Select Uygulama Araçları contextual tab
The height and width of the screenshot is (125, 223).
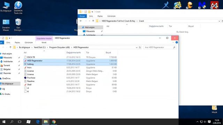(x=44, y=39)
